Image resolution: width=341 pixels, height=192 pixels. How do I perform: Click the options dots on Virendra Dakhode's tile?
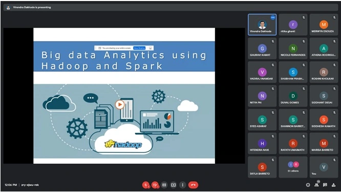pyautogui.click(x=273, y=17)
